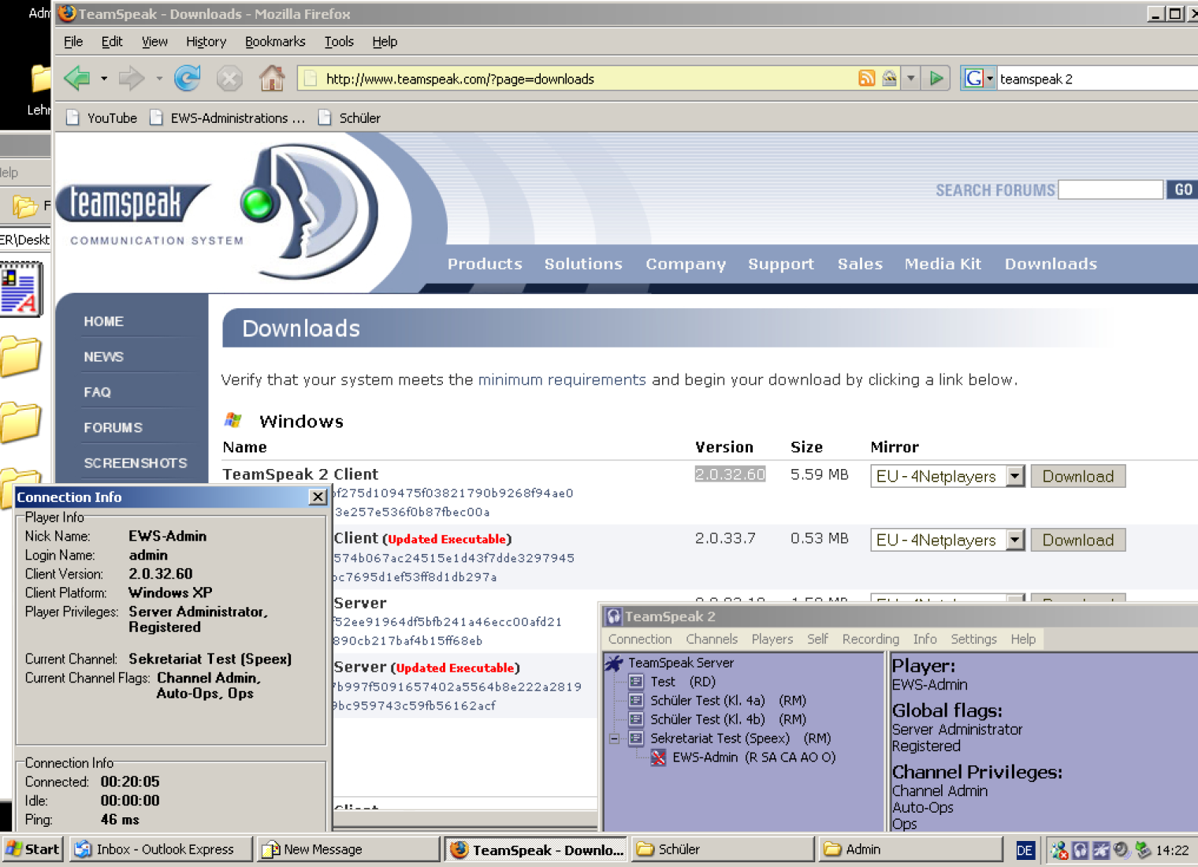
Task: Go to HOME in the sidebar
Action: click(x=103, y=322)
